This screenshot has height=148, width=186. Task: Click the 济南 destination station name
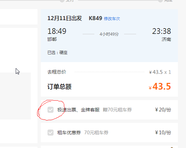click(166, 39)
